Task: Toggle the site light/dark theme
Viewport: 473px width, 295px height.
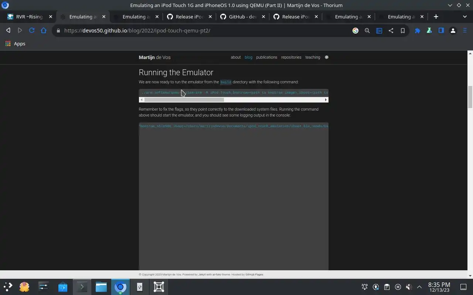Action: point(327,57)
